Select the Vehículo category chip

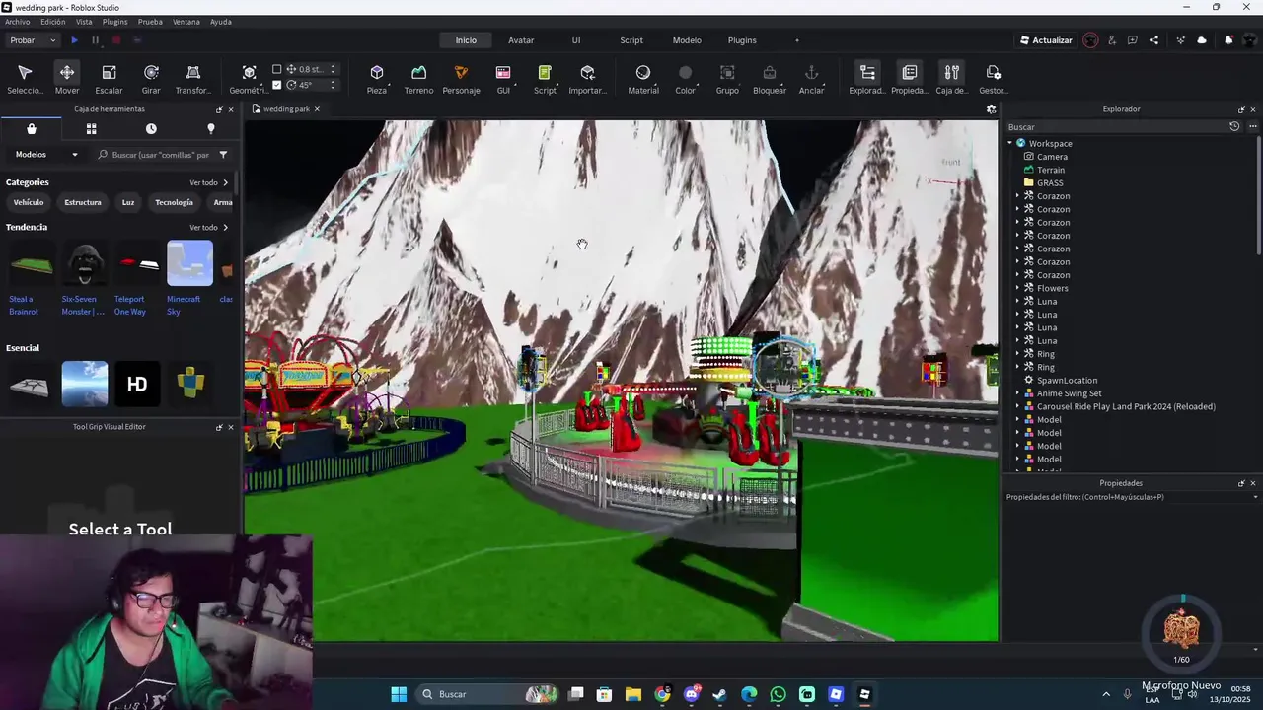click(29, 202)
